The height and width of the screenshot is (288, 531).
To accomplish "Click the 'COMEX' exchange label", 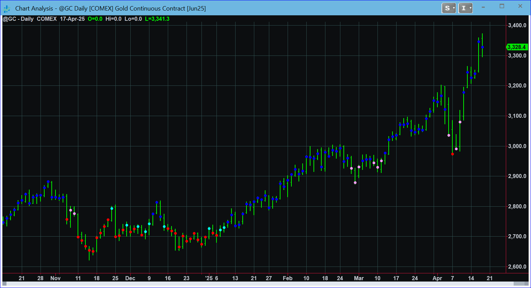I will tap(47, 19).
